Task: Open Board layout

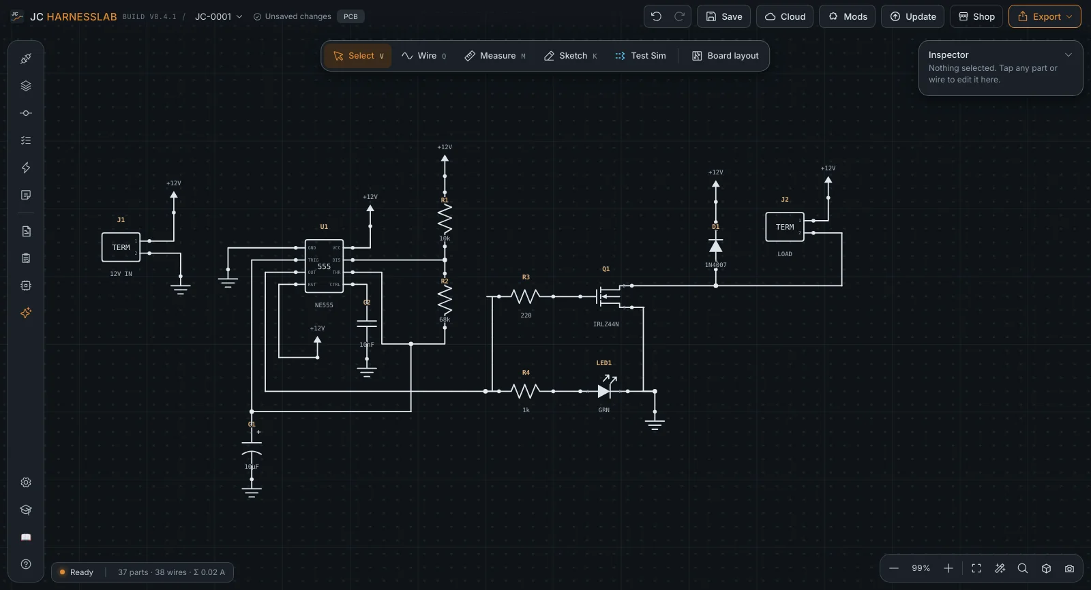Action: 725,56
